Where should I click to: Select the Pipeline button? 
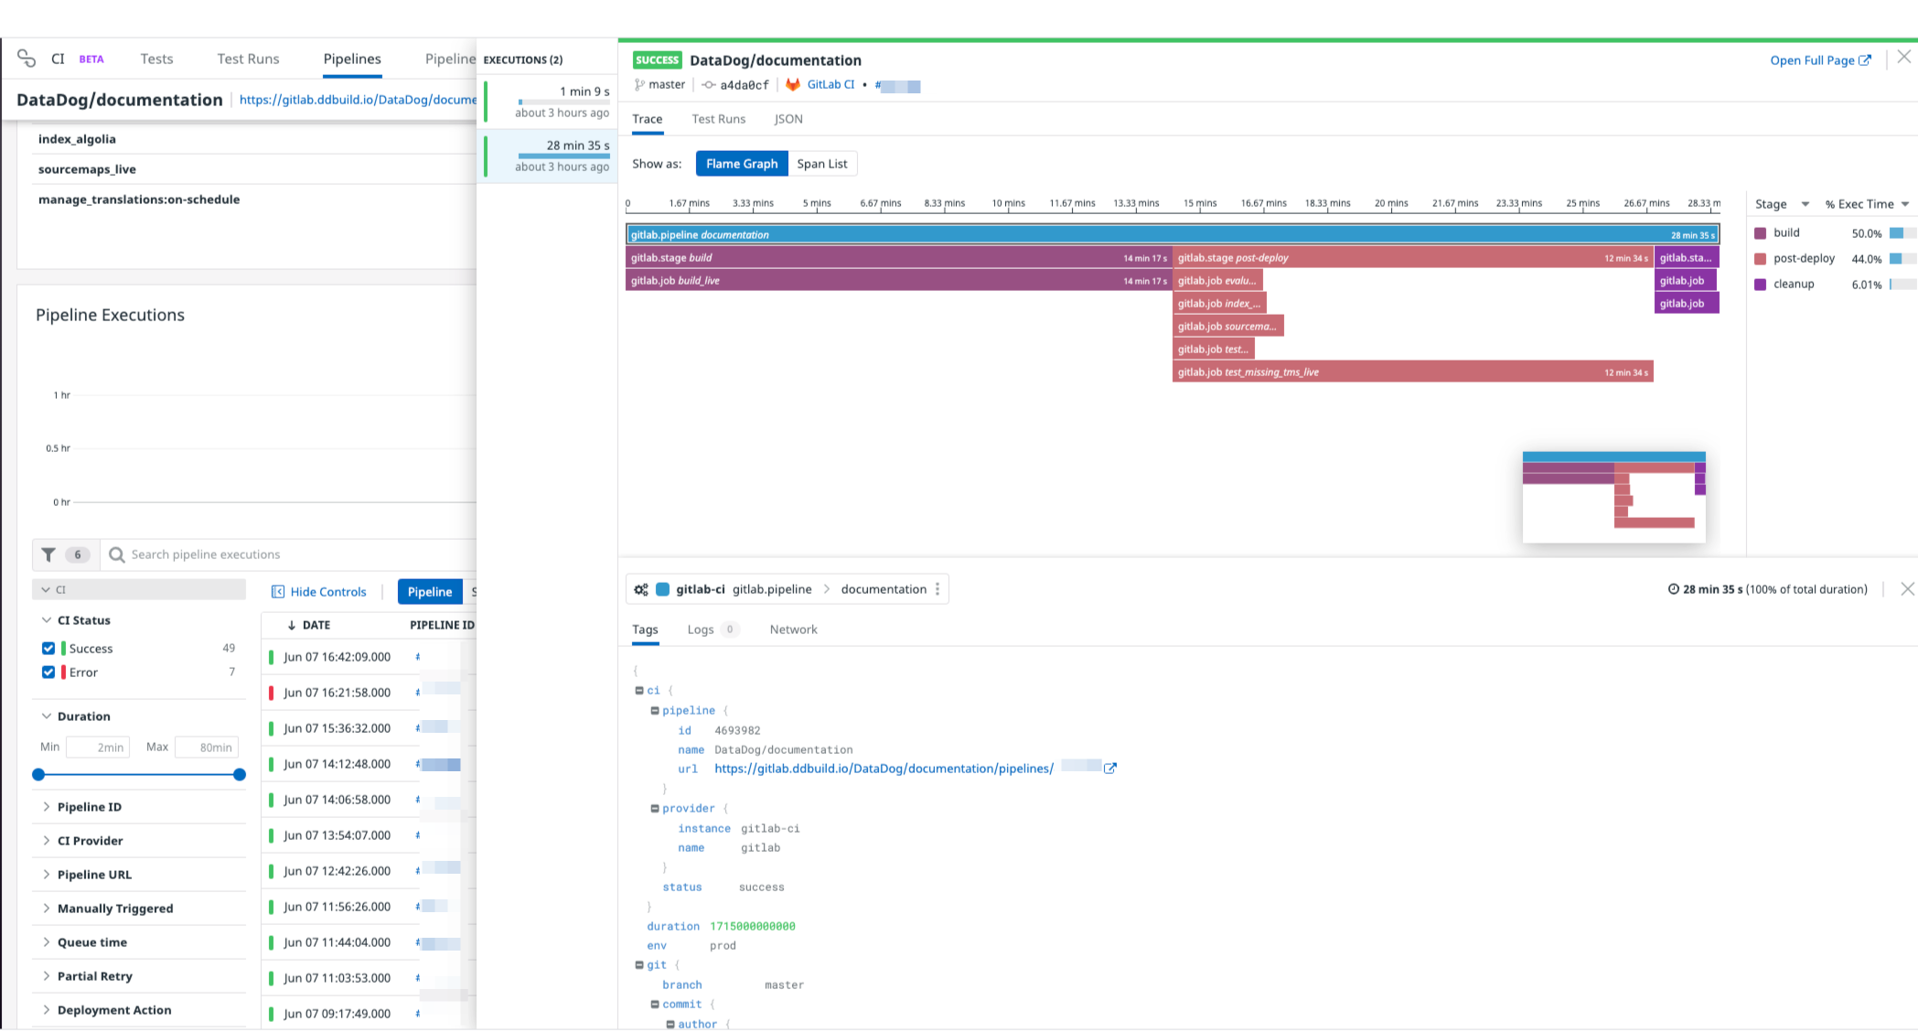(429, 592)
